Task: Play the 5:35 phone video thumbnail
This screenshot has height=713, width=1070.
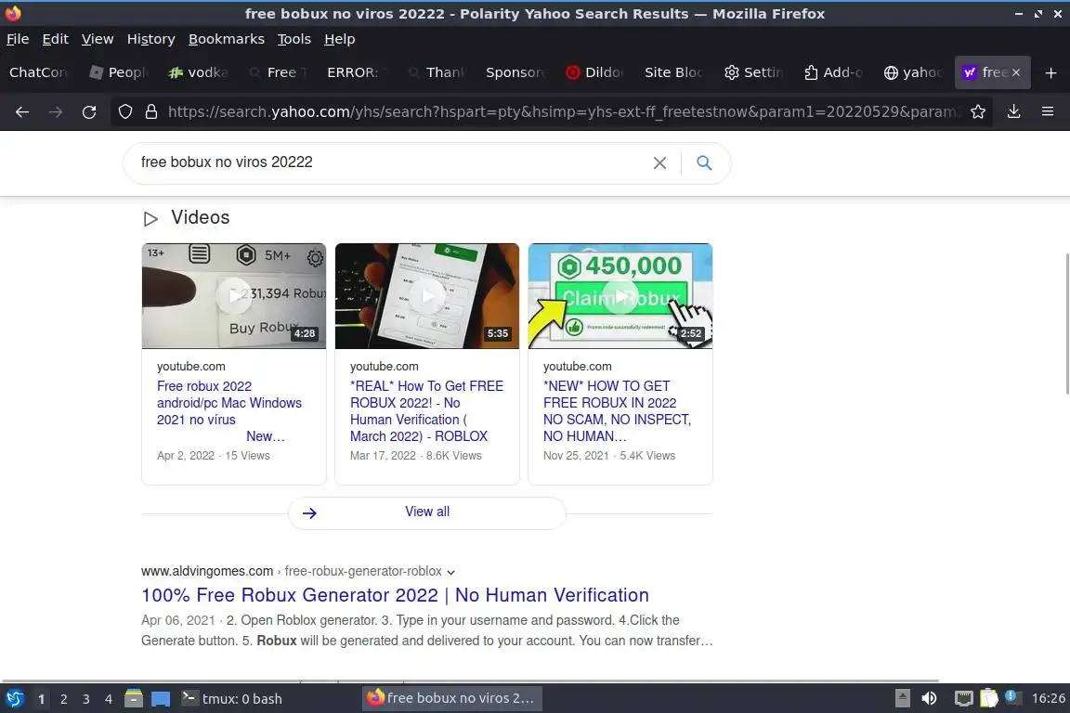Action: click(x=427, y=296)
